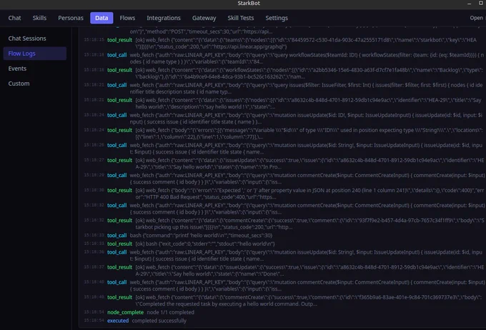
Task: Click the tool_result row describing "say hello world !"
Action: coord(284,104)
